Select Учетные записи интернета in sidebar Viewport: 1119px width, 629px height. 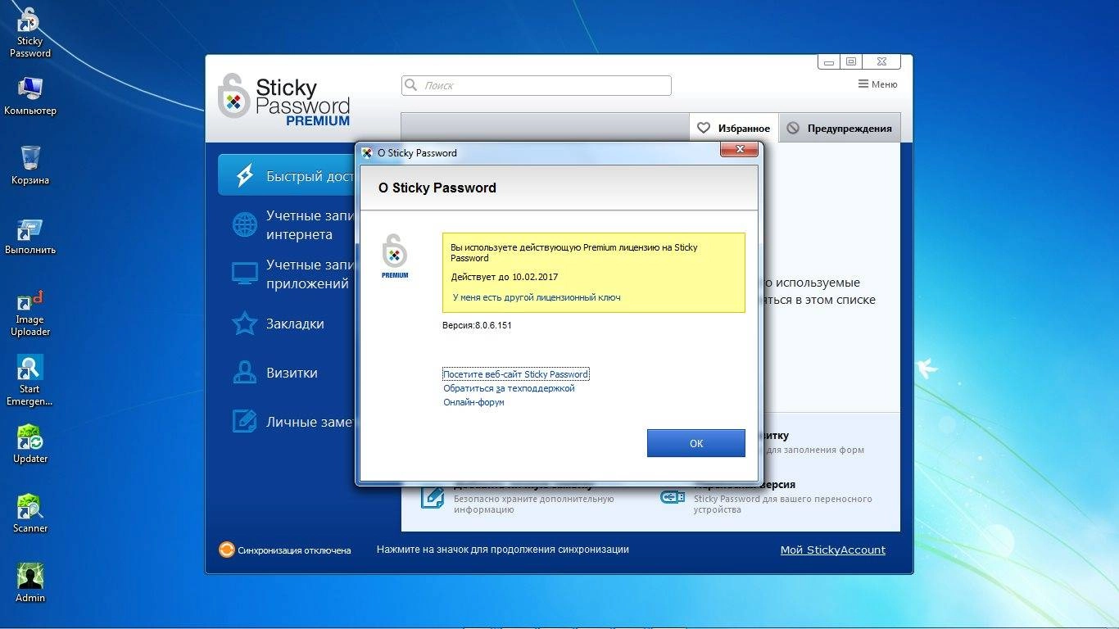(x=287, y=225)
